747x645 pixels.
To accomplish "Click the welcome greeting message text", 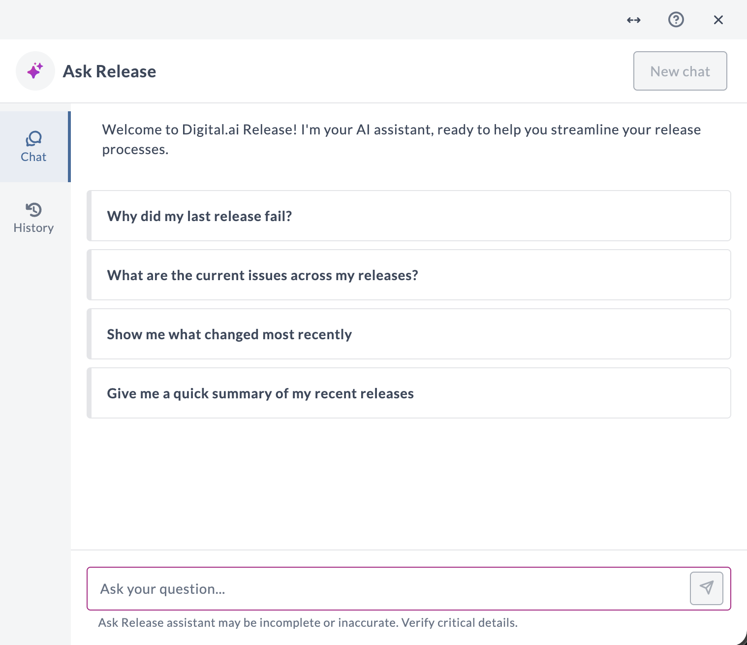I will pyautogui.click(x=401, y=139).
